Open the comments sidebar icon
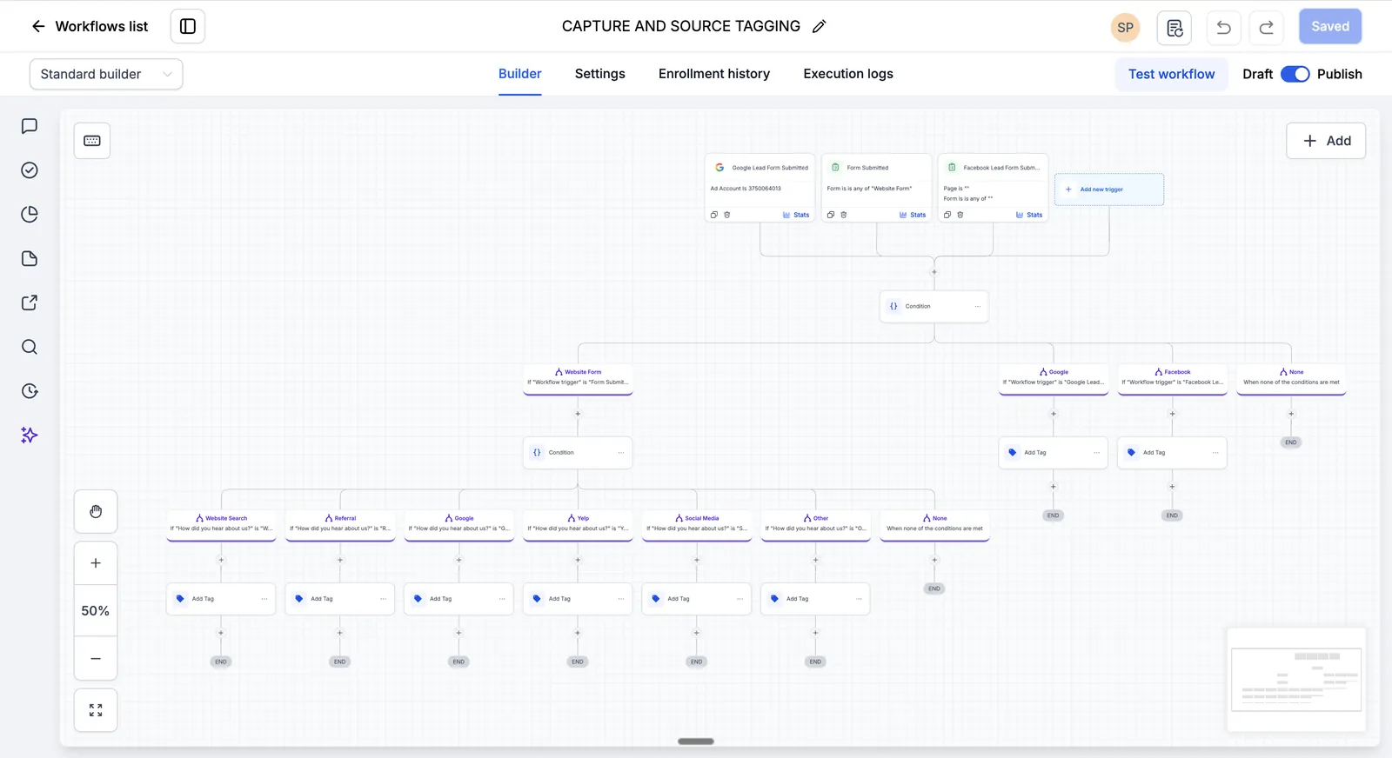Image resolution: width=1392 pixels, height=758 pixels. pos(30,126)
